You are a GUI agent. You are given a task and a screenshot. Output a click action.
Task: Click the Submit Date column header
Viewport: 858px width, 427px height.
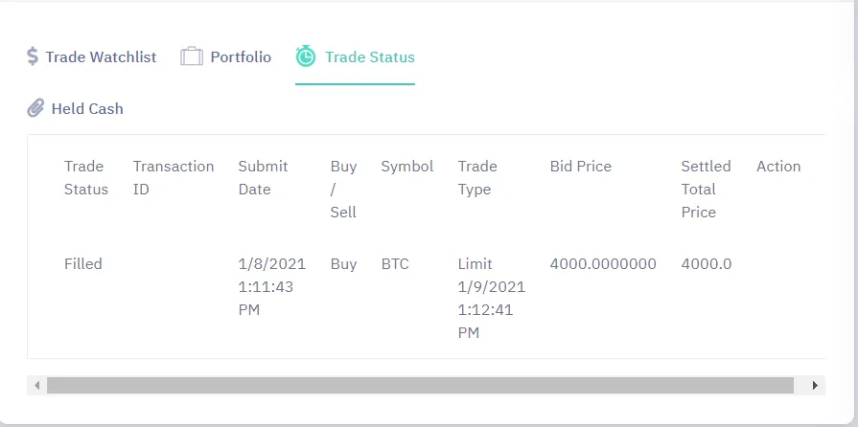(264, 178)
